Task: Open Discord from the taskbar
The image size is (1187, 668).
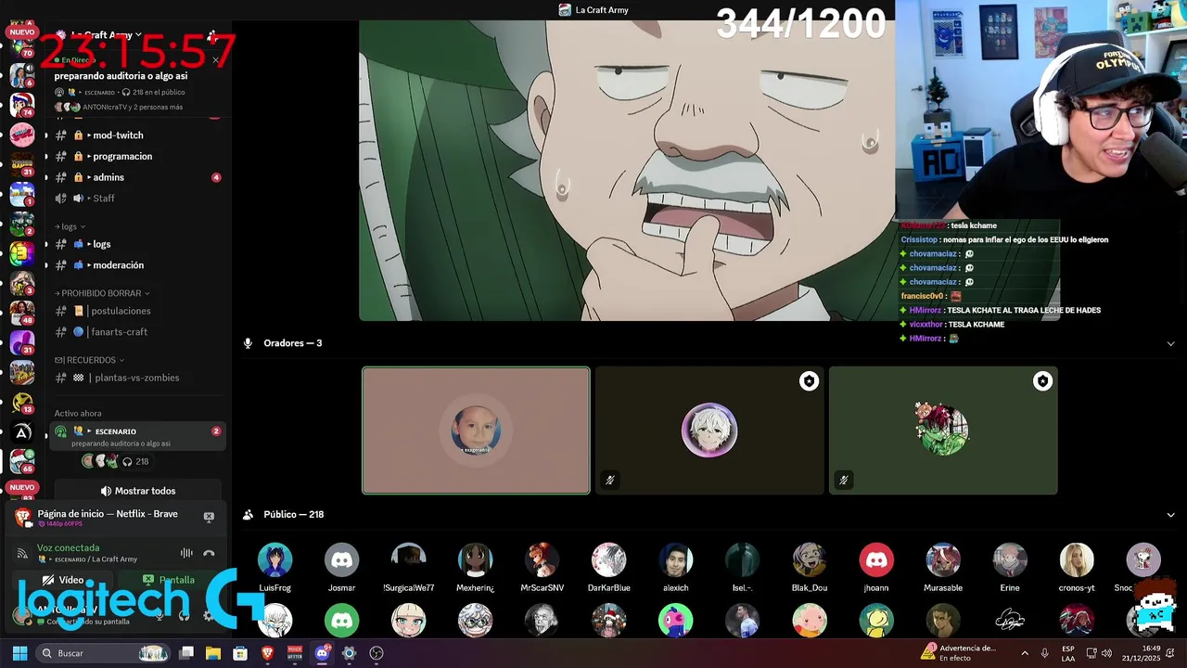Action: coord(322,653)
